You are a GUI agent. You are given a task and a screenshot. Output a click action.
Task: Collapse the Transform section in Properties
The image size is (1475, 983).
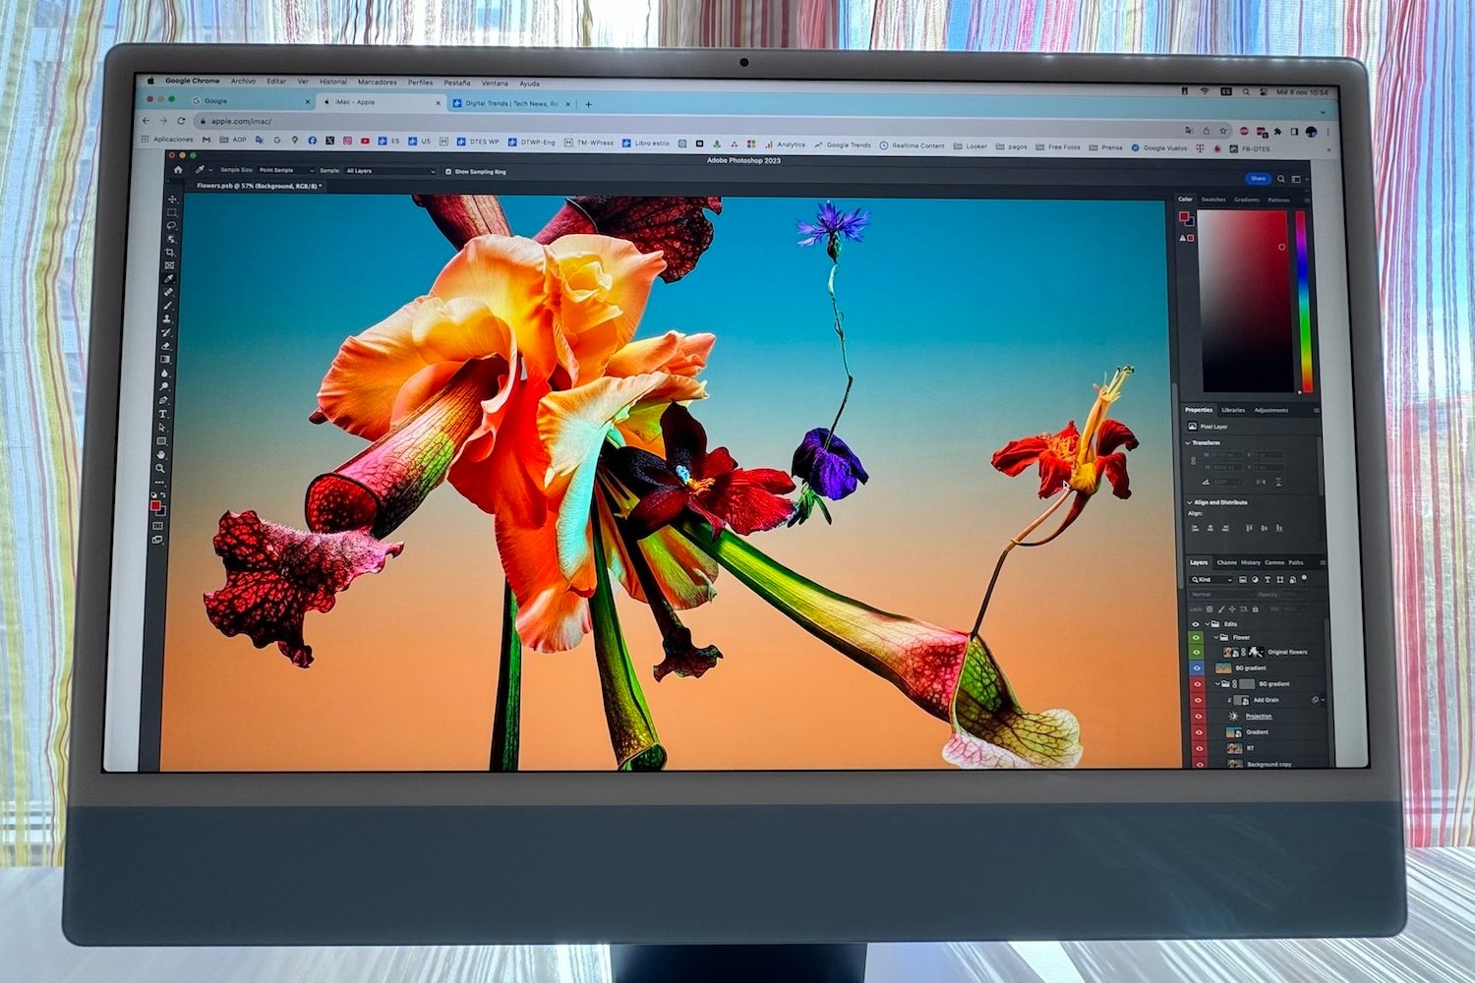tap(1190, 443)
